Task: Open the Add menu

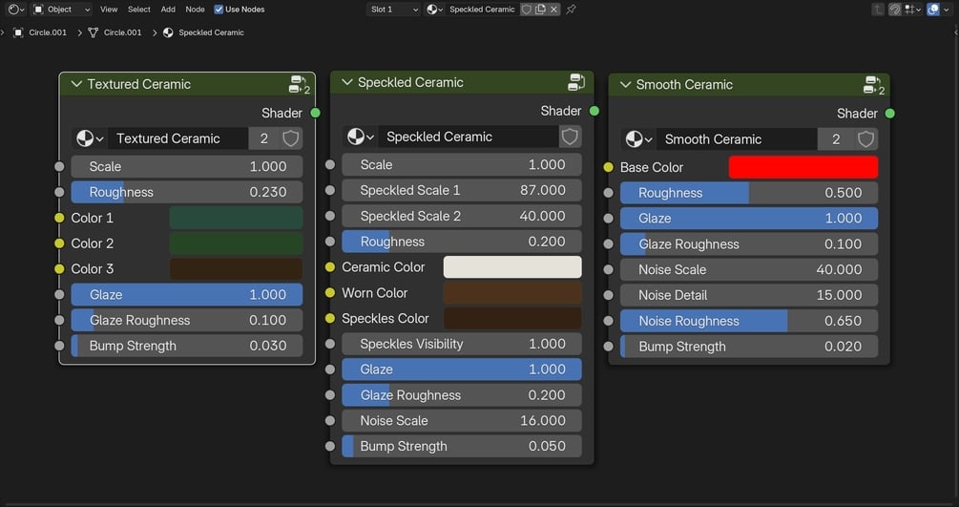Action: [168, 10]
